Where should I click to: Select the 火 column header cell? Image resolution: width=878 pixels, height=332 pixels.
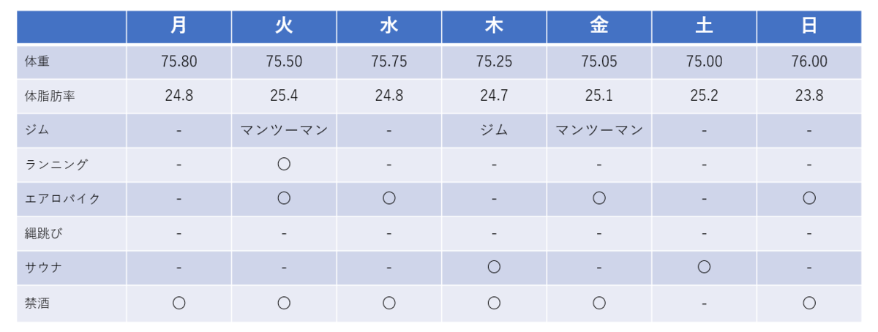pos(284,26)
